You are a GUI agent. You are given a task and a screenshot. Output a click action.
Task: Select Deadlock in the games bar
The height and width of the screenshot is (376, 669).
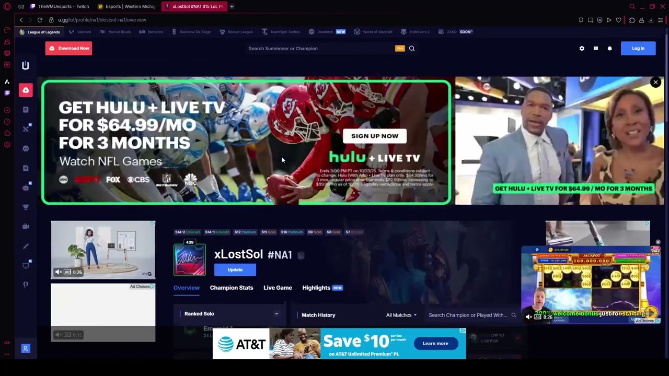(x=327, y=32)
